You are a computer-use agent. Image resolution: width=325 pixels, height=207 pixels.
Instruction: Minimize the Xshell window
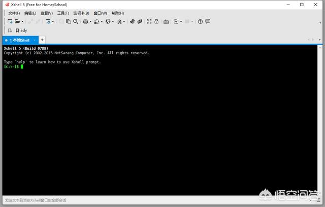coord(288,5)
